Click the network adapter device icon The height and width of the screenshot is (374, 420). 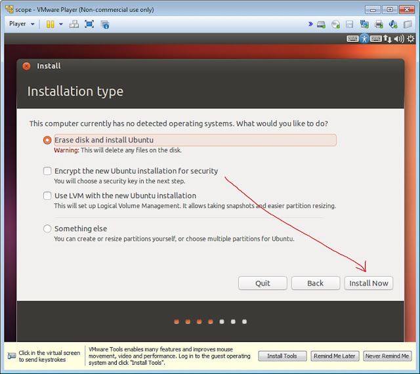coord(364,24)
